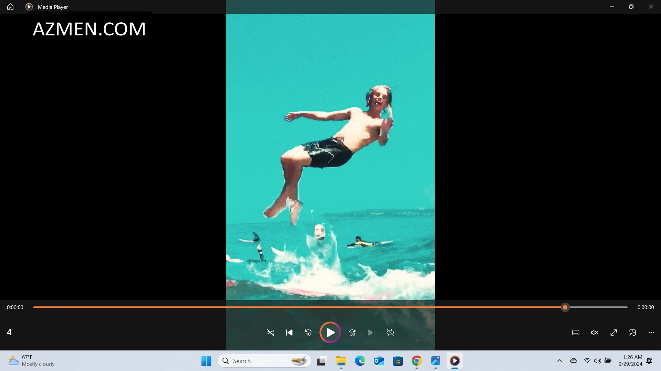This screenshot has height=371, width=661.
Task: Open Windows Start menu
Action: [x=206, y=361]
